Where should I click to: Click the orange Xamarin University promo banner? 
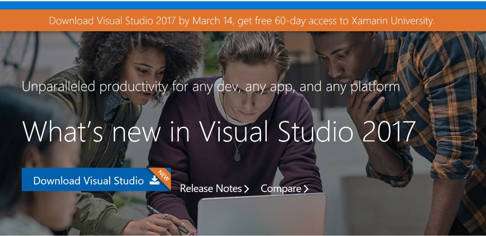[x=243, y=20]
